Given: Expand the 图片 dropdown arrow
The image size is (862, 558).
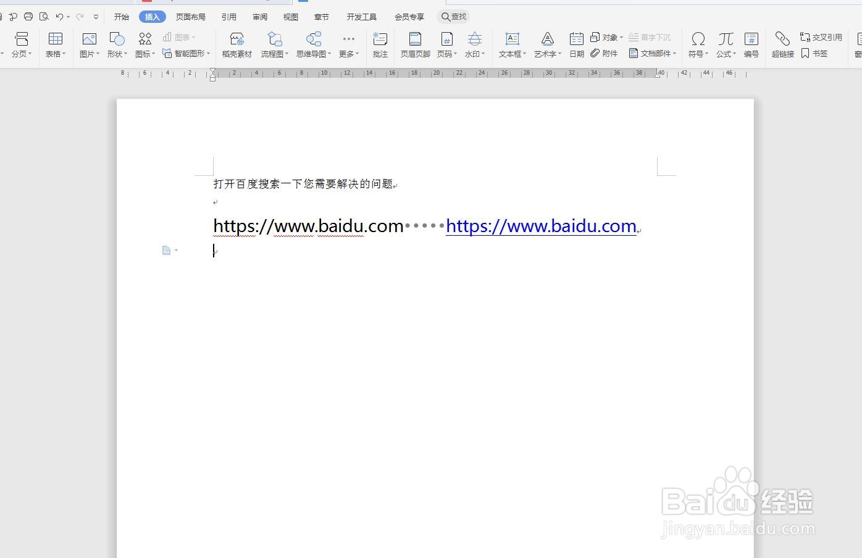Looking at the screenshot, I should (x=98, y=54).
